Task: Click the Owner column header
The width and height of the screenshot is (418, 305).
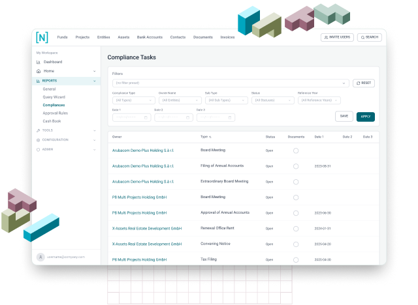Action: [x=117, y=137]
